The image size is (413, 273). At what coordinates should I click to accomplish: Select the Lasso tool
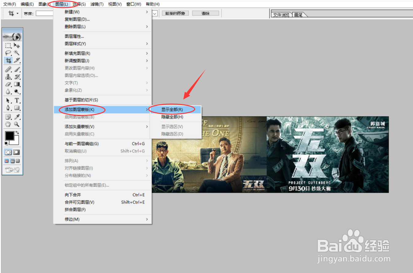coord(8,53)
